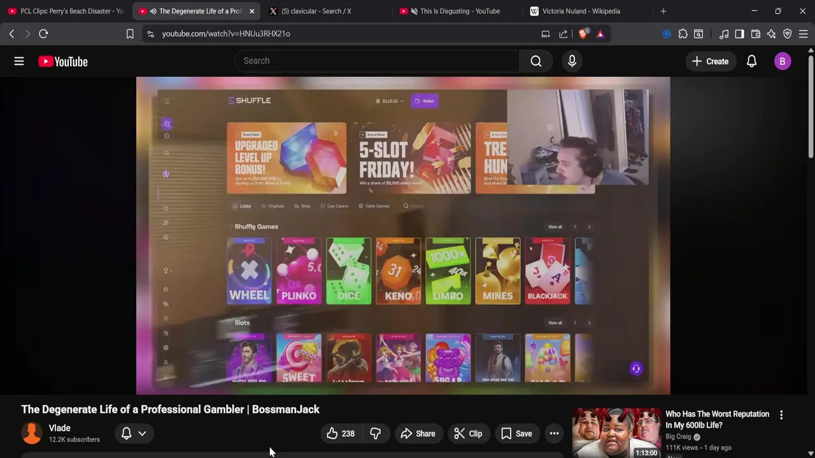Start voice search with microphone
Viewport: 815px width, 458px height.
(x=572, y=61)
